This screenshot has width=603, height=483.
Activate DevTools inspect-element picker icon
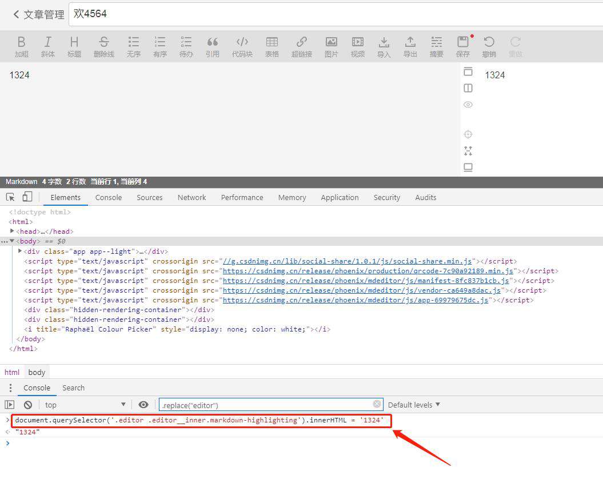[10, 197]
